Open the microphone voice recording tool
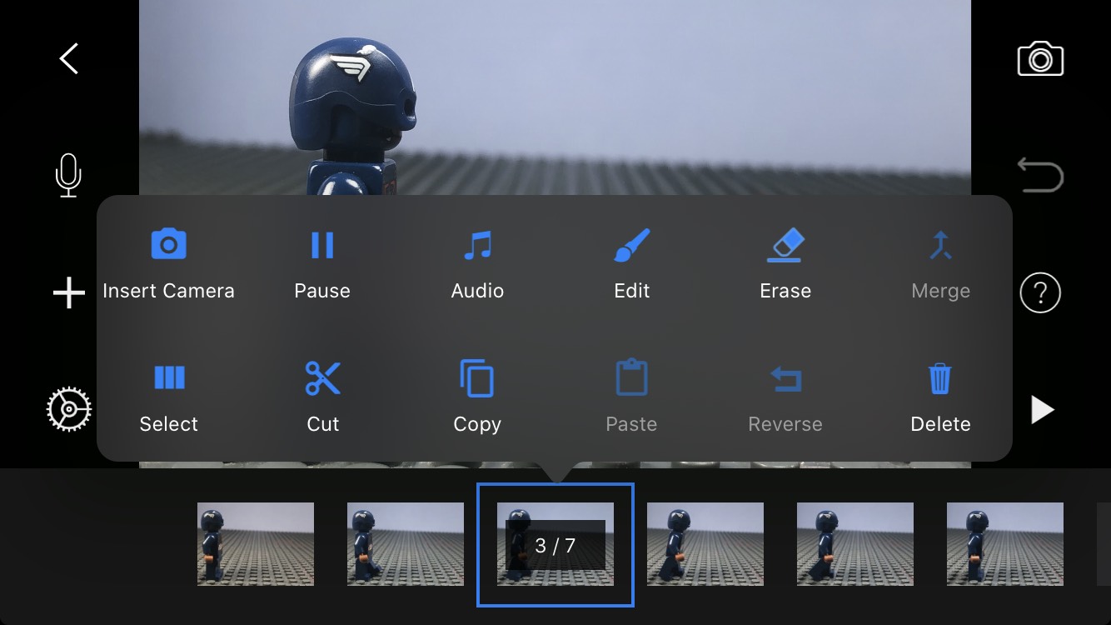 68,176
